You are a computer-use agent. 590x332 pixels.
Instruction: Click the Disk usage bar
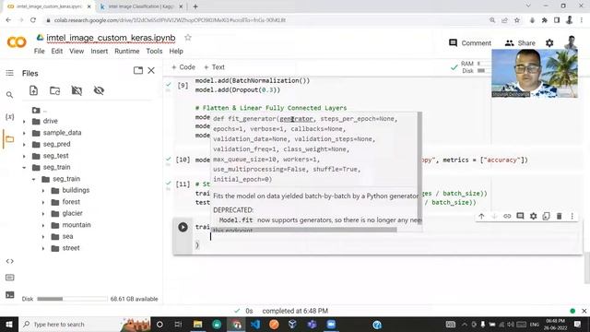[72, 299]
